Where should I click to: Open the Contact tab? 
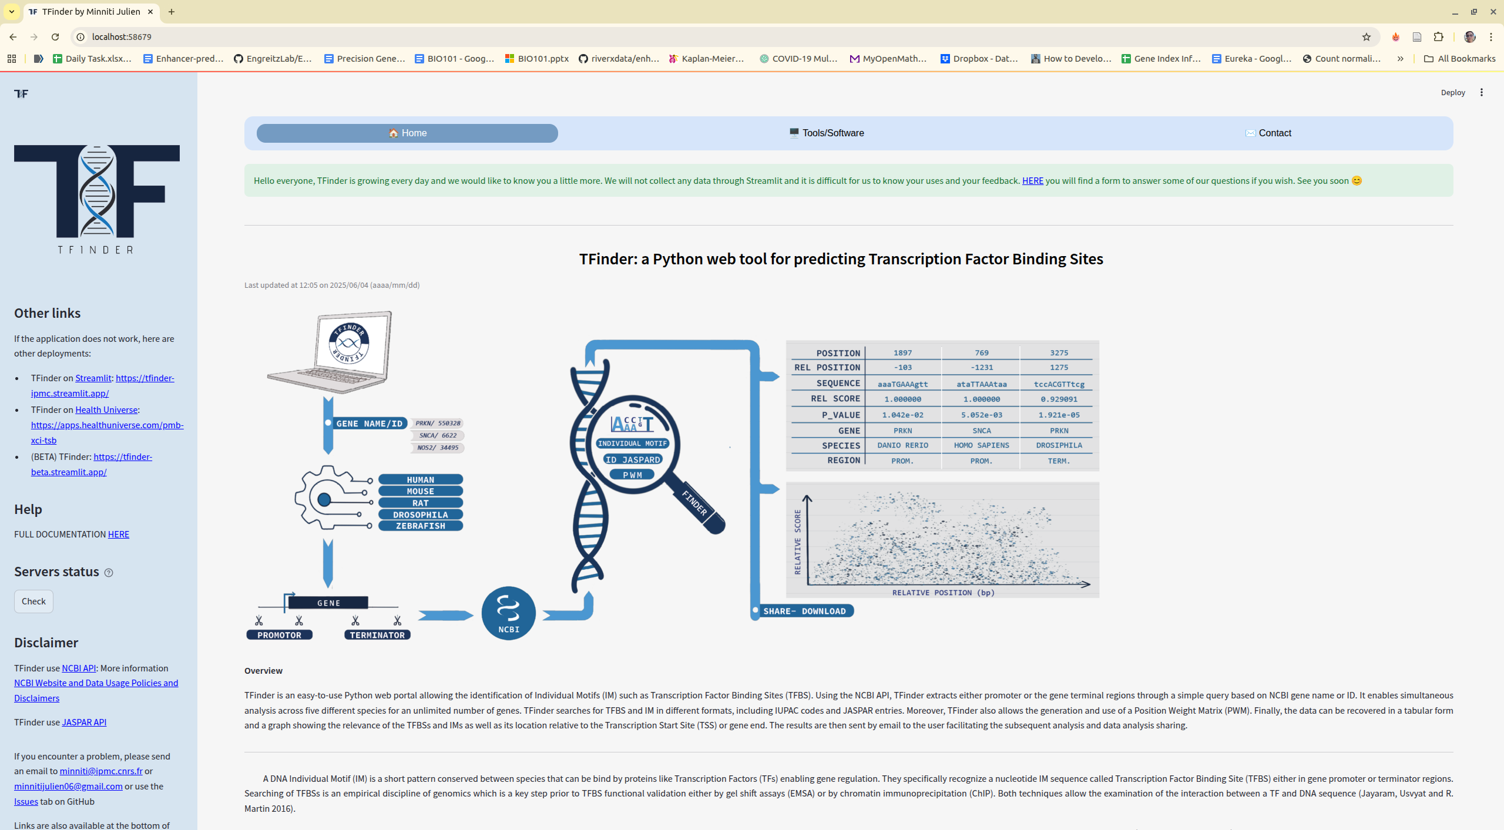(x=1268, y=133)
